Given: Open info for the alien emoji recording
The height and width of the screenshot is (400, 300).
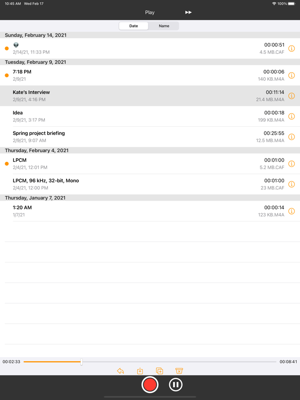Looking at the screenshot, I should [292, 48].
